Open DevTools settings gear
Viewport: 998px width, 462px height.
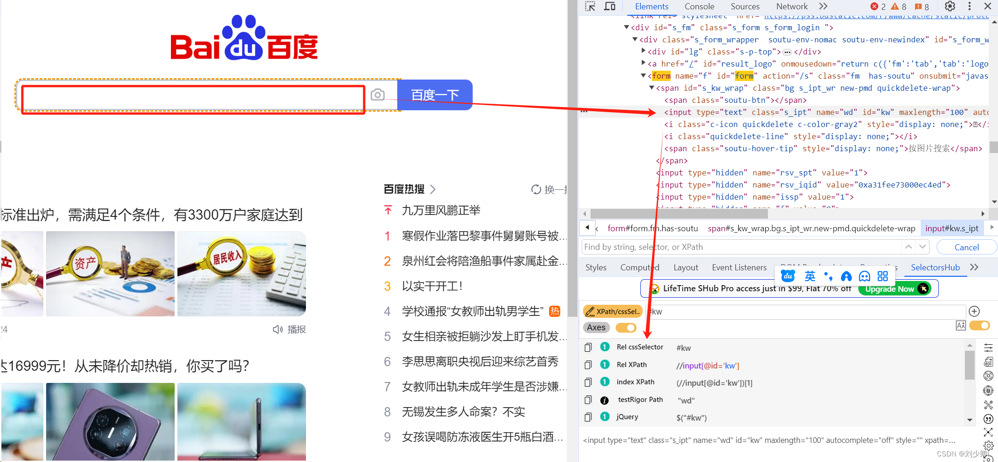[950, 6]
